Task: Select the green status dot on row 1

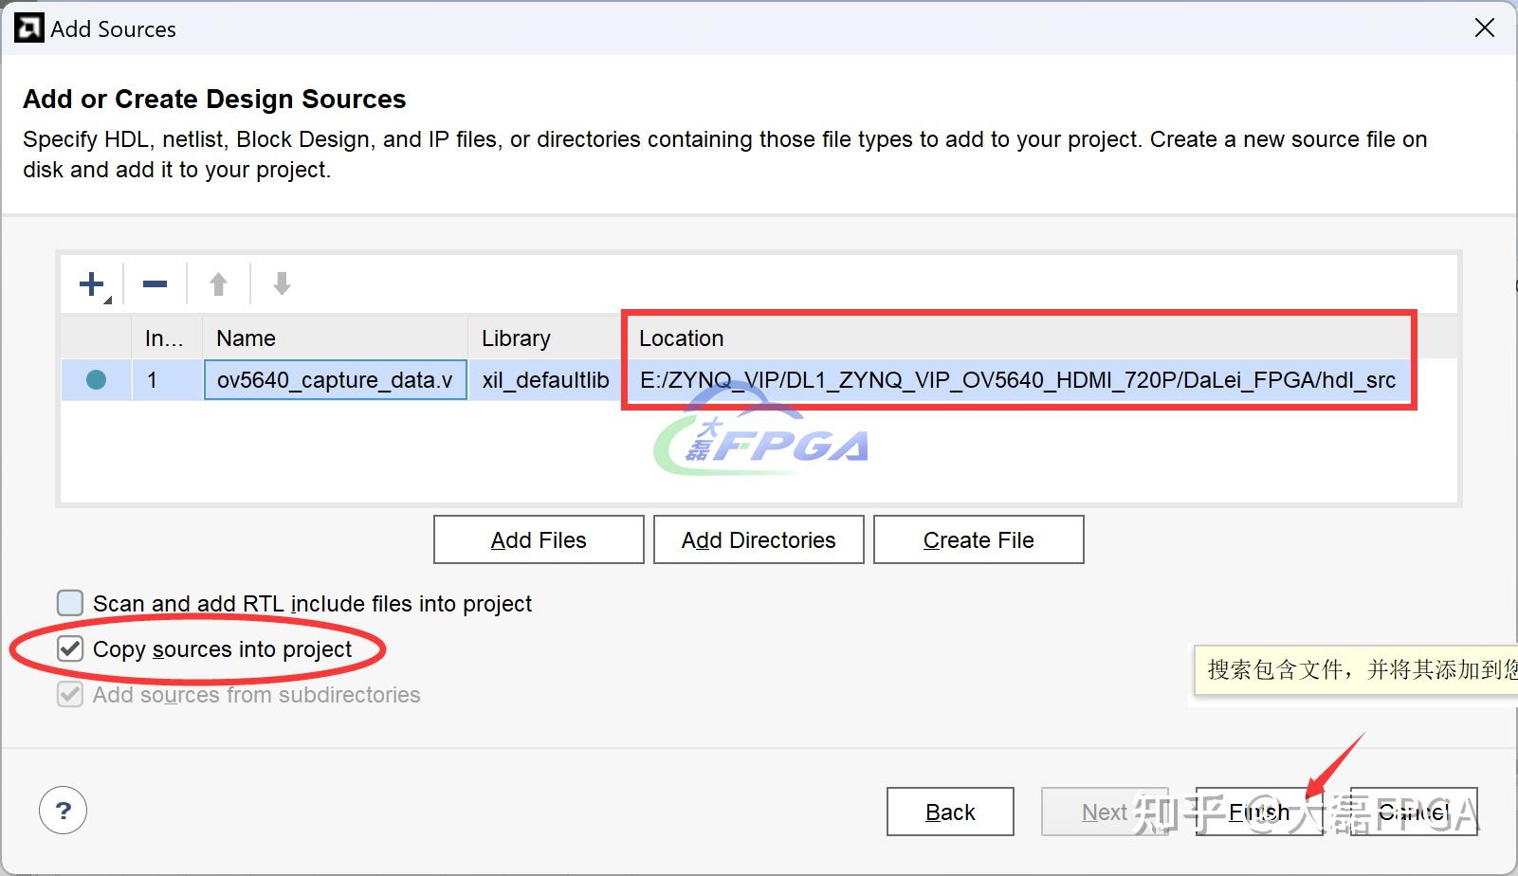Action: 96,379
